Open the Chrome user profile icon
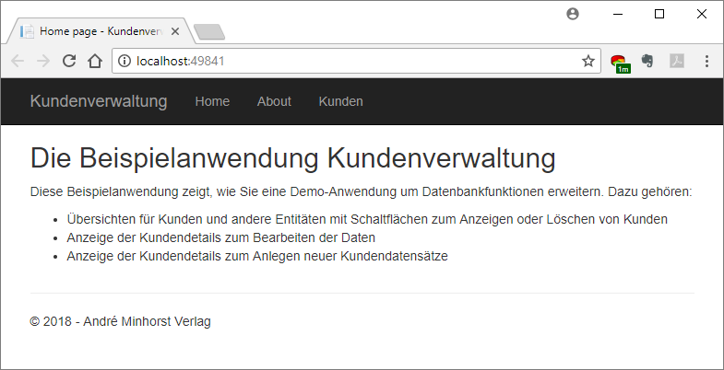Viewport: 724px width, 370px height. coord(573,15)
